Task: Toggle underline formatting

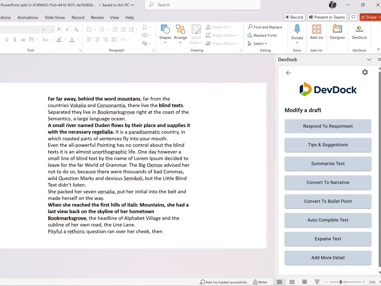Action: point(6,39)
